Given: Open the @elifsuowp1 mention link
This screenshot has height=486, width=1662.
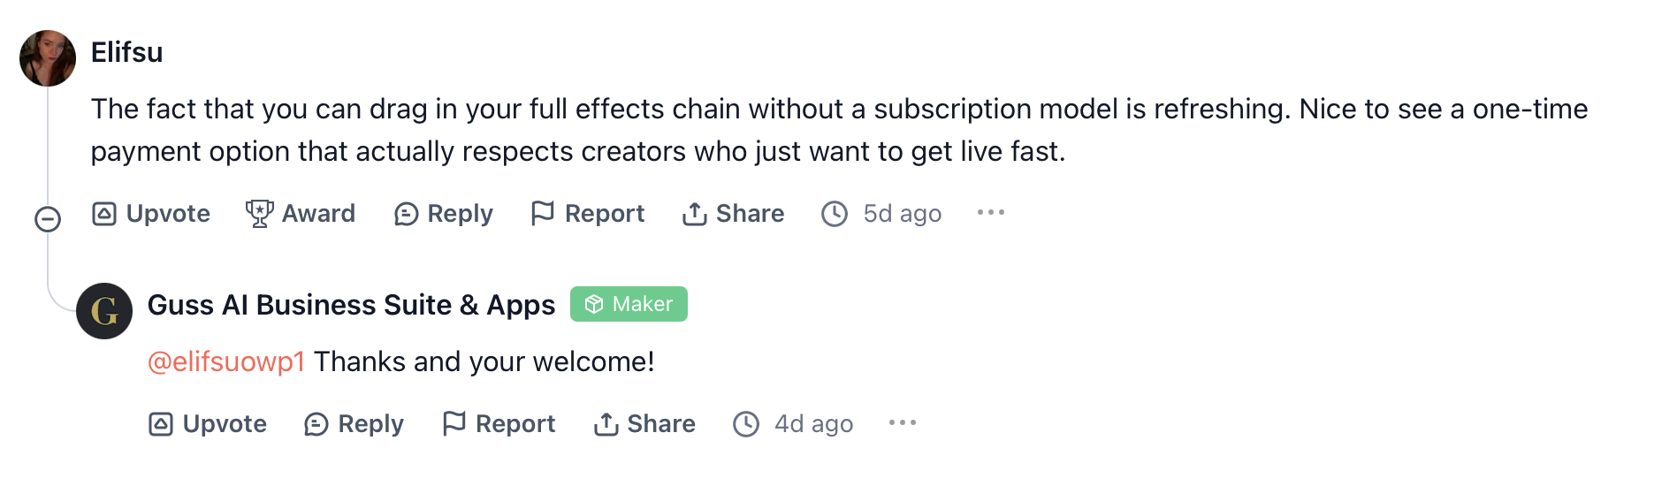Looking at the screenshot, I should pyautogui.click(x=226, y=361).
